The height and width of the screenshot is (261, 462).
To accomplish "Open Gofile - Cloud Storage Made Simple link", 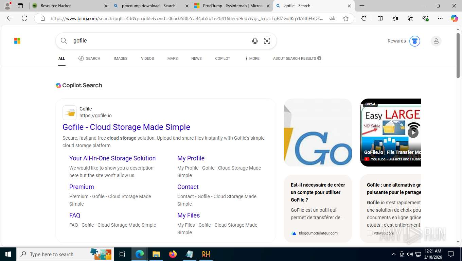I will [126, 127].
